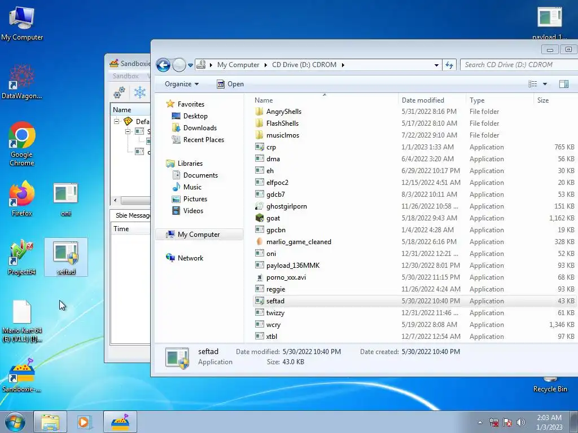578x433 pixels.
Task: Open the view options dropdown arrow
Action: [545, 84]
